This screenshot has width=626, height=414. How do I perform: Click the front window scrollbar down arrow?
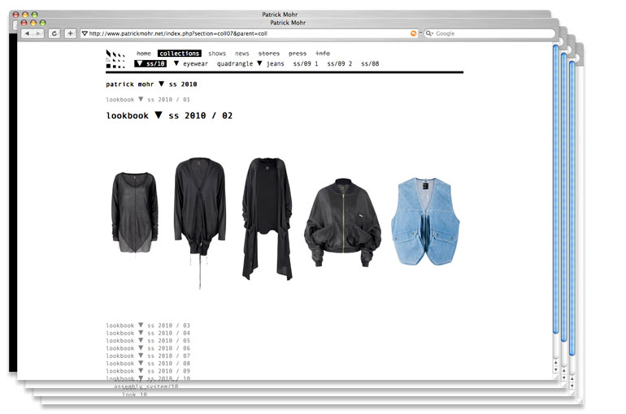[556, 369]
